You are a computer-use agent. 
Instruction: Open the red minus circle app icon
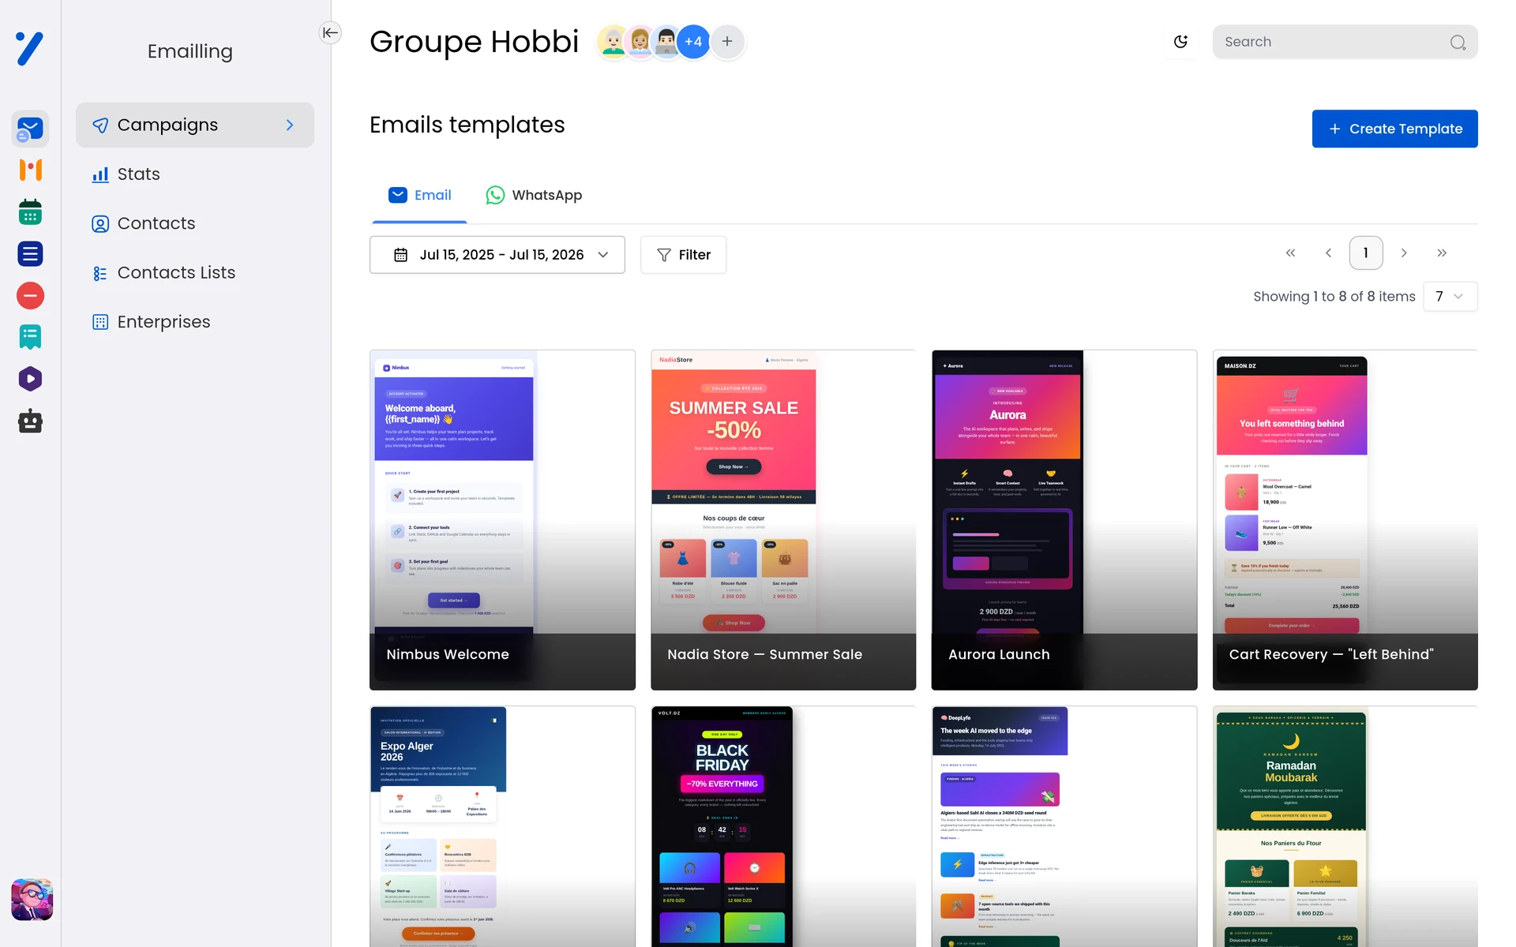(x=30, y=296)
